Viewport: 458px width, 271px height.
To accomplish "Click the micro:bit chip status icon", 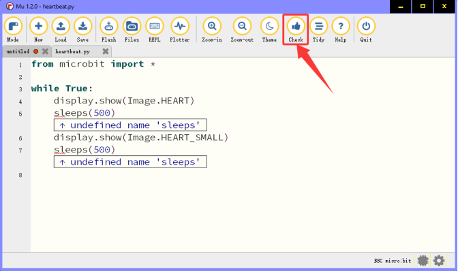I will tap(423, 261).
